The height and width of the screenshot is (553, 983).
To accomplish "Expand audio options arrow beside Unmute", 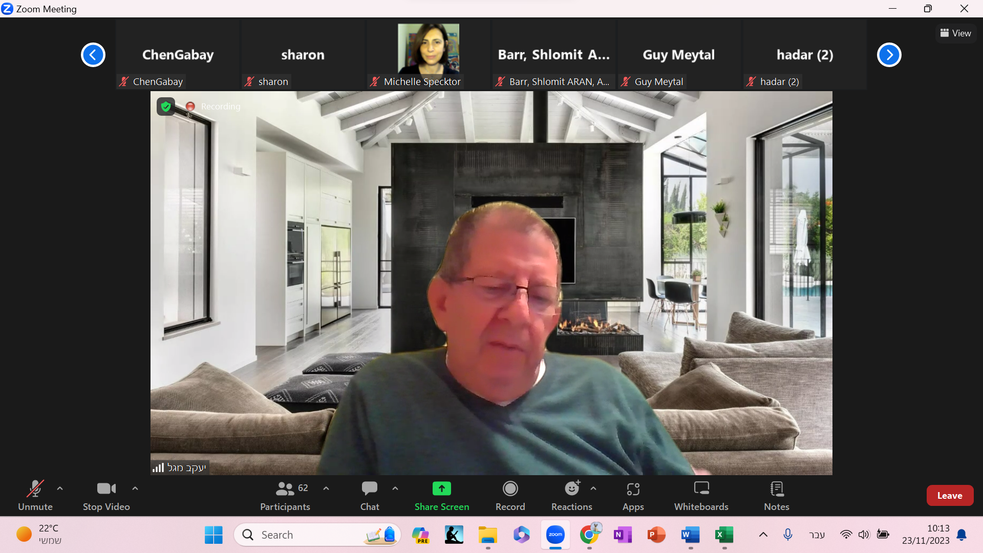I will [x=60, y=488].
